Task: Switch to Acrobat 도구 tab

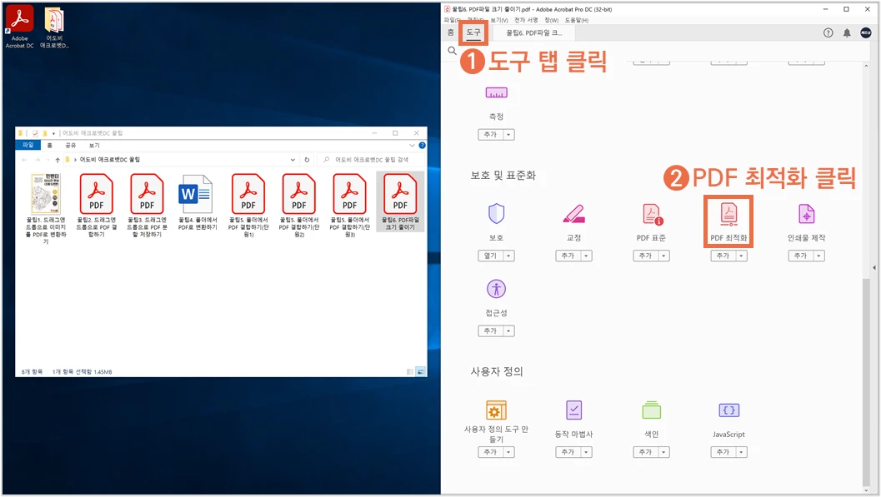Action: pos(473,32)
